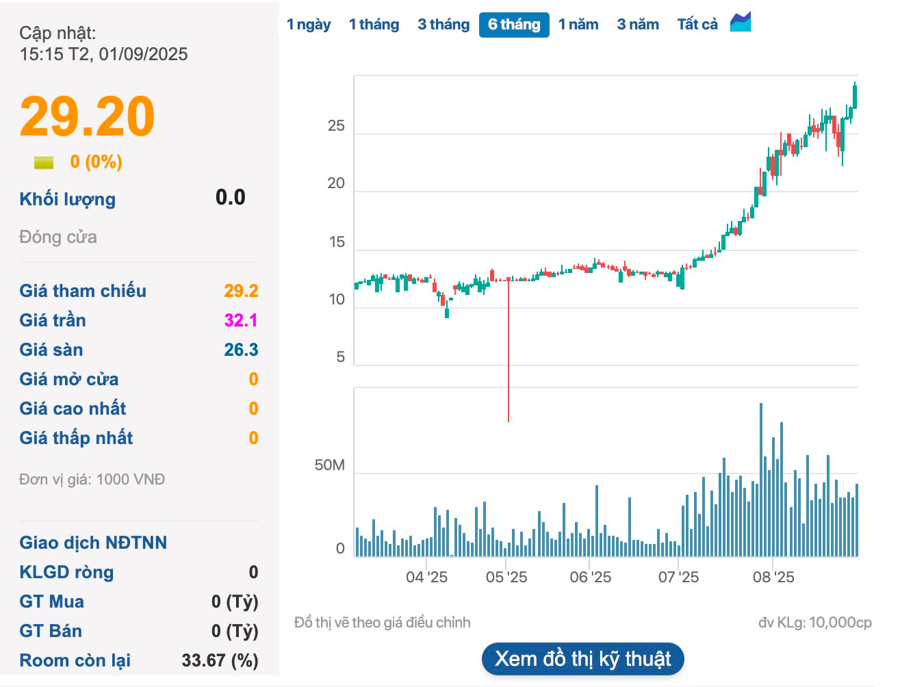
Task: Click the Giá sàn value 26.3
Action: (241, 350)
